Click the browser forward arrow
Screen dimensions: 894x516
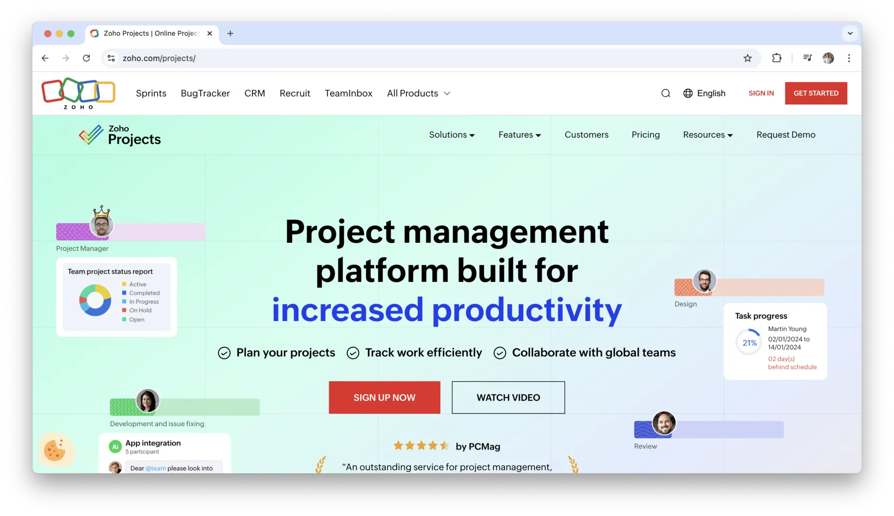tap(65, 58)
